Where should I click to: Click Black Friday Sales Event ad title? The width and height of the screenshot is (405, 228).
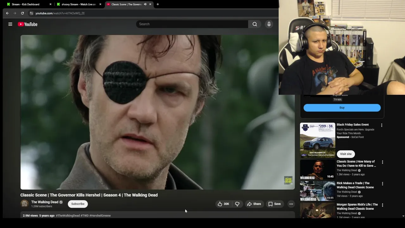point(353,125)
